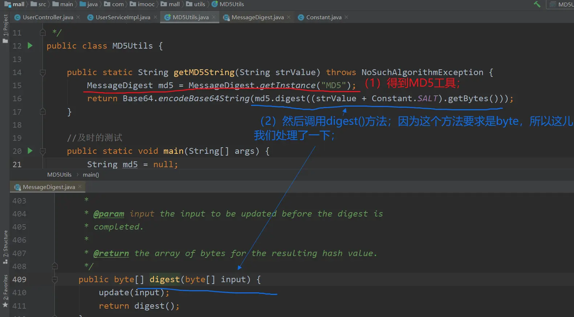Screen dimensions: 574x317
Task: Click MD5Utils in the editor breadcrumb
Action: click(x=59, y=175)
